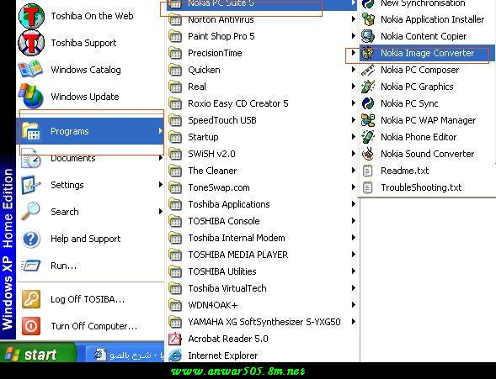Expand the Settings submenu arrow
Screen dimensions: 496x379
point(160,184)
